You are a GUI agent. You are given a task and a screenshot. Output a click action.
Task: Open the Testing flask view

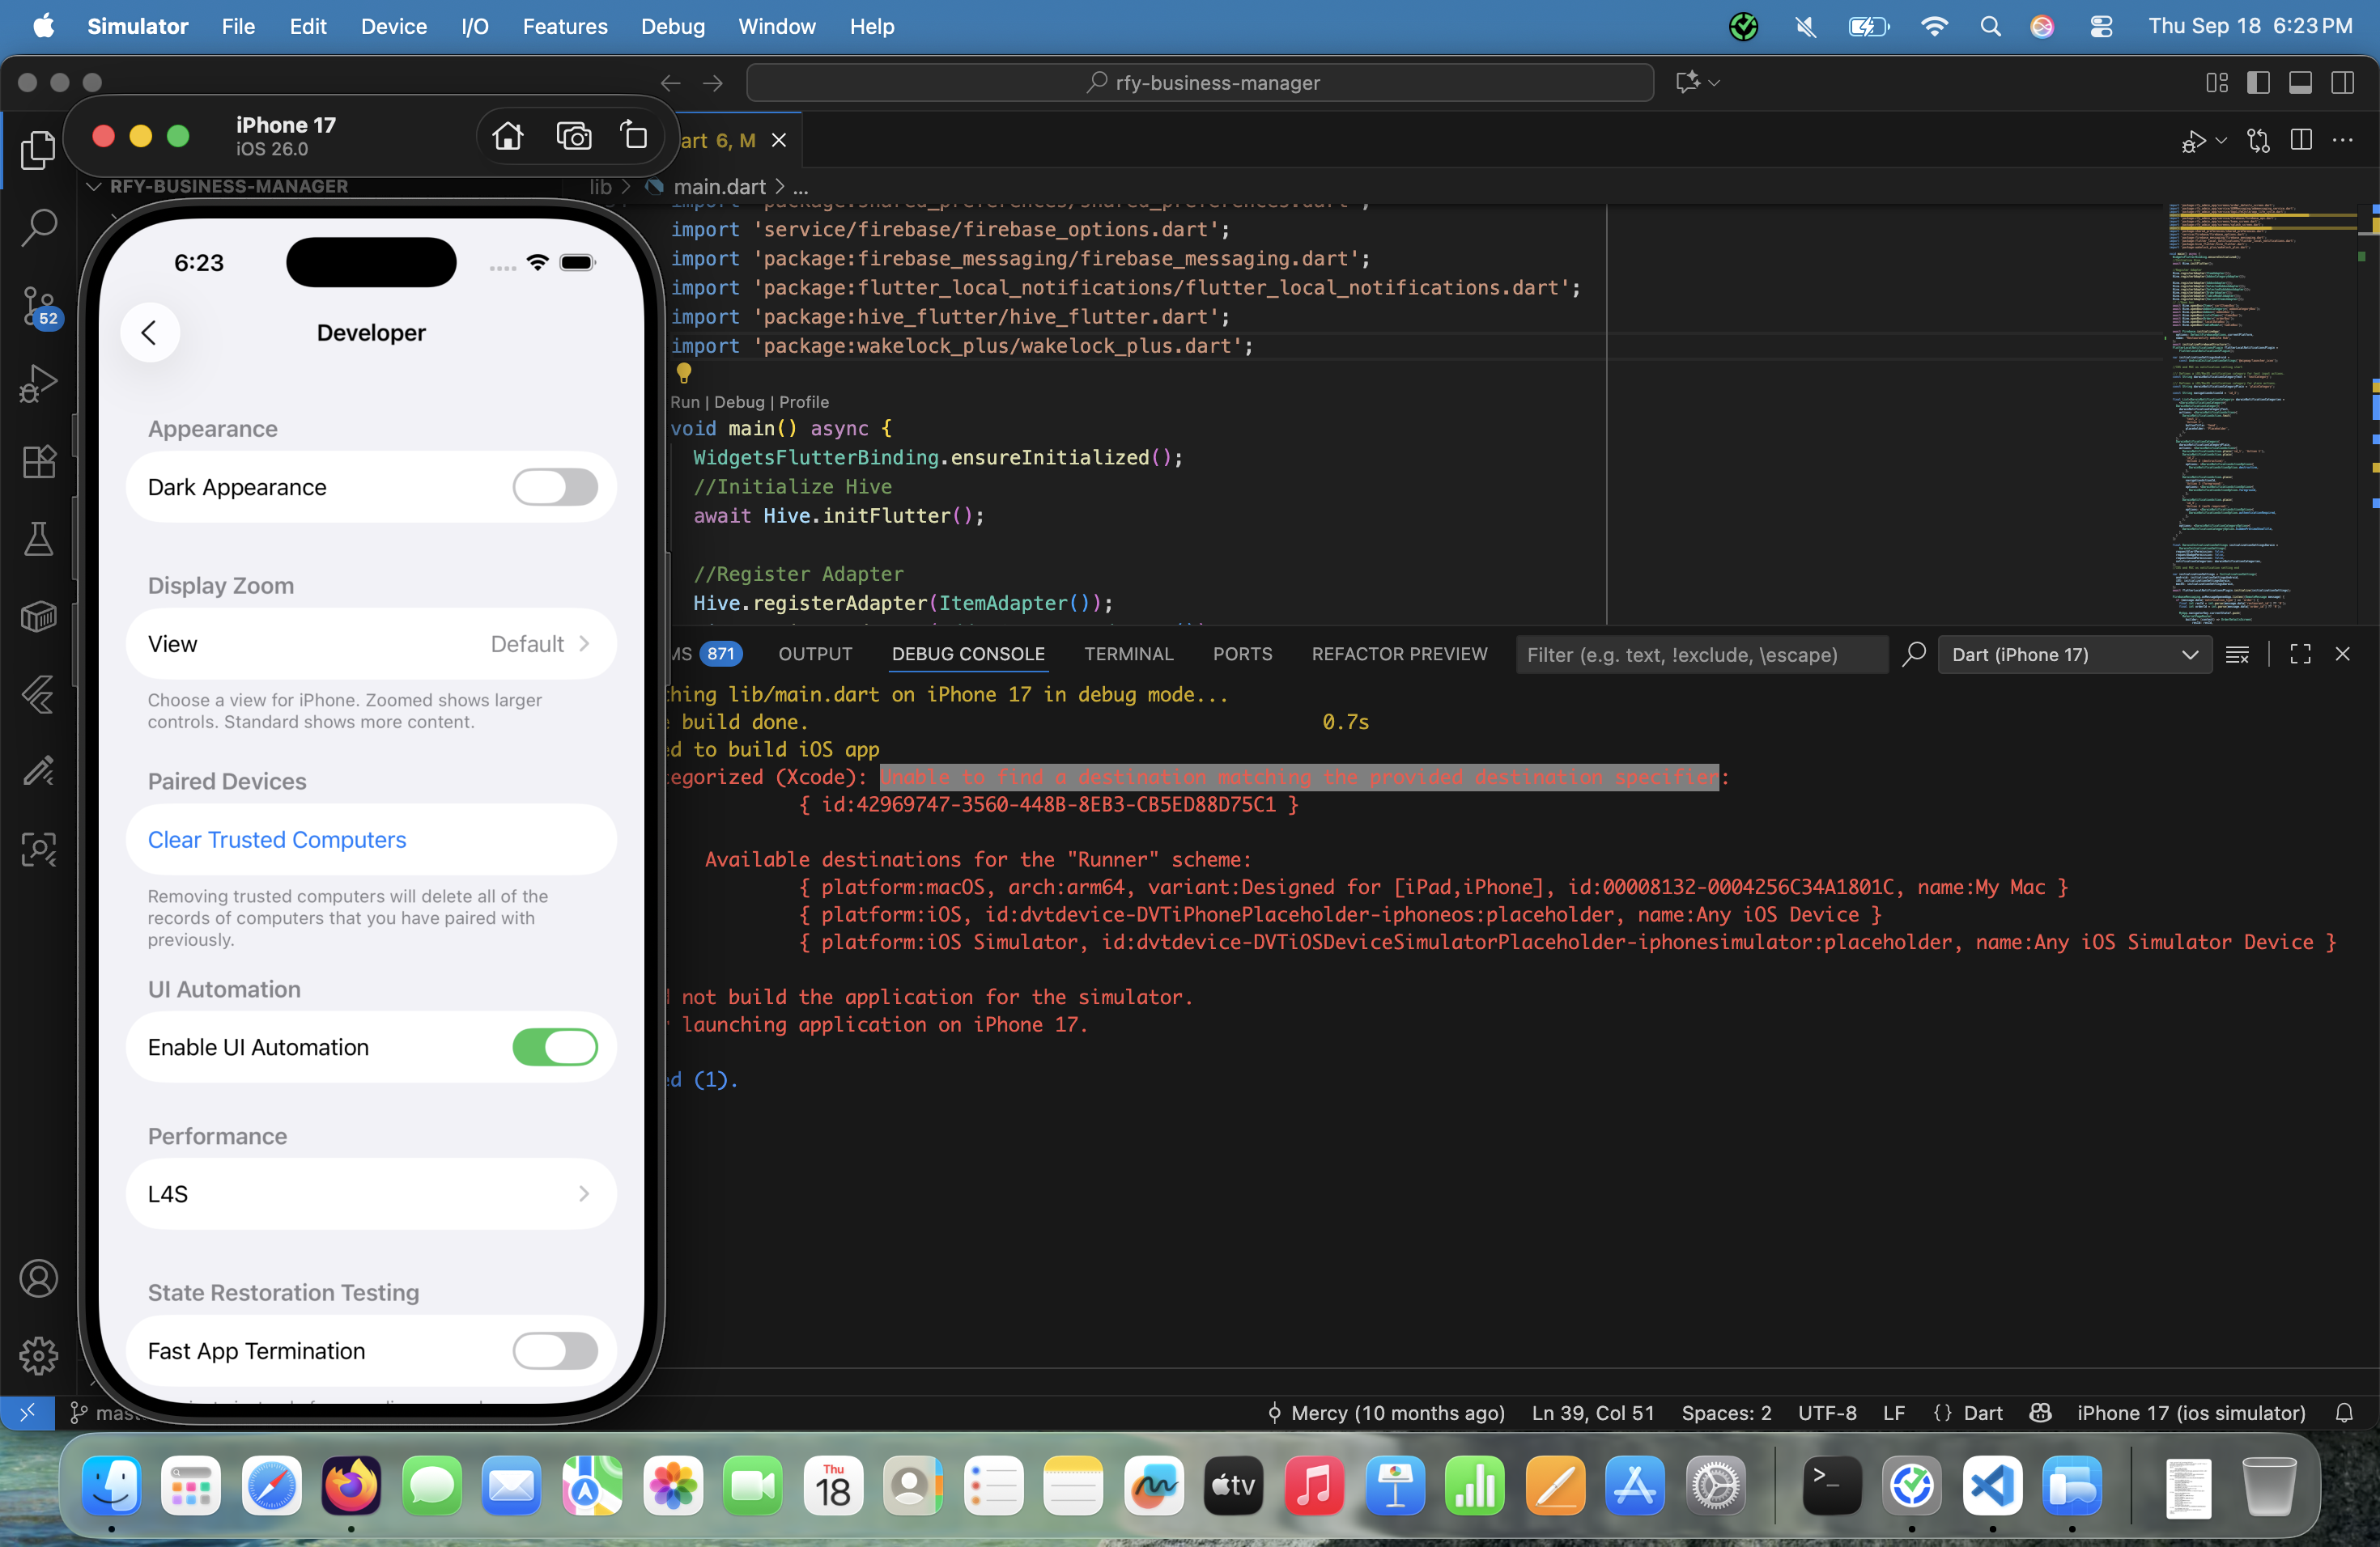(x=38, y=539)
